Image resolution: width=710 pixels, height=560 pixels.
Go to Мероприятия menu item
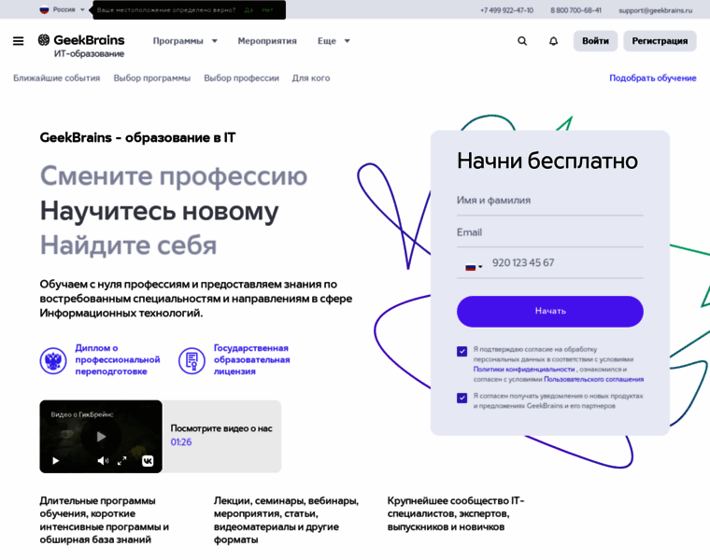coord(267,41)
